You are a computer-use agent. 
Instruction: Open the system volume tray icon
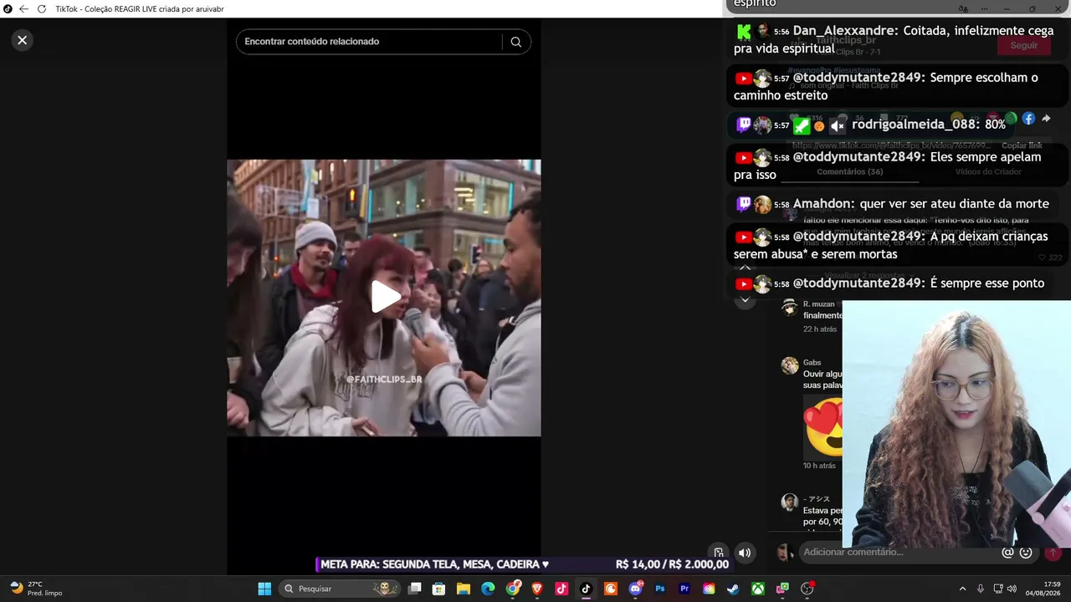coord(1012,589)
